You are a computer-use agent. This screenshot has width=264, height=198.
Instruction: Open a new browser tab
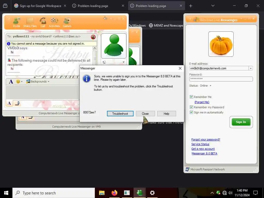coord(191,6)
